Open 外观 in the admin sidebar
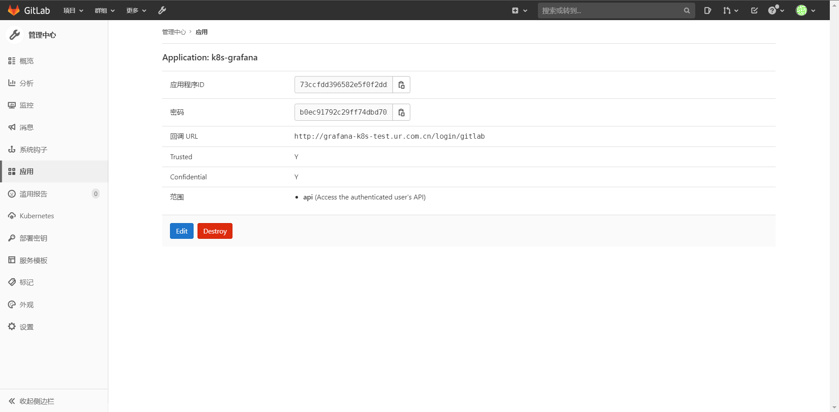839x412 pixels. (x=54, y=304)
